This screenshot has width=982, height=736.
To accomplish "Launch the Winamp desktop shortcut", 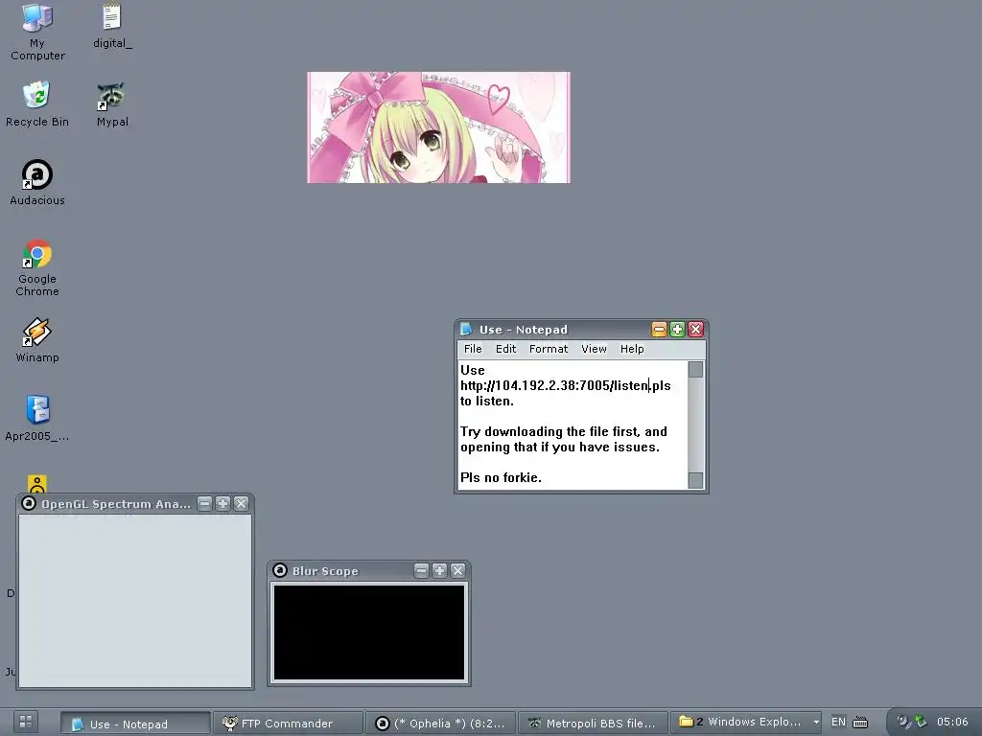I will tap(37, 340).
